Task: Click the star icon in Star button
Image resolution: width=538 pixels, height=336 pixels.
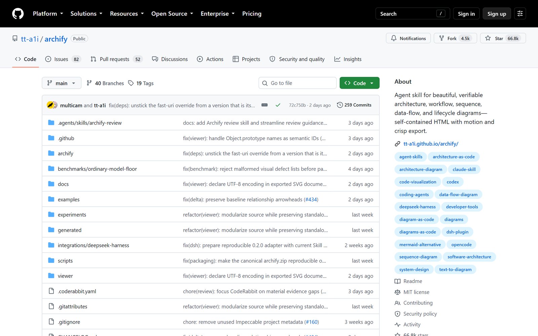Action: coord(488,38)
